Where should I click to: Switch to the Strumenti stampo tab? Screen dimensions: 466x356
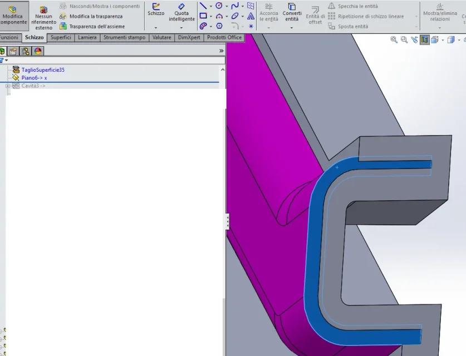(x=124, y=37)
